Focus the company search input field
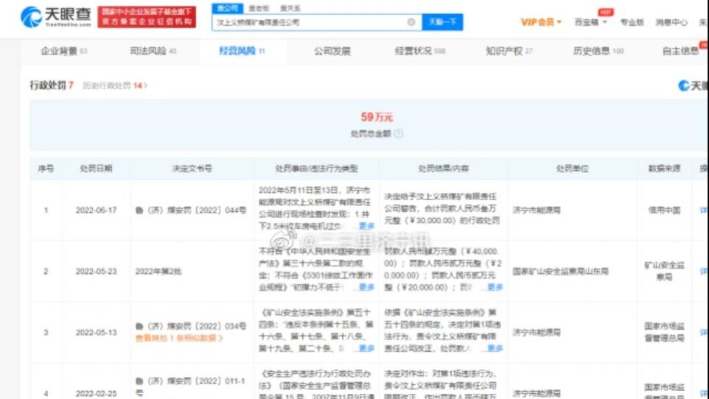709x399 pixels. (x=316, y=22)
